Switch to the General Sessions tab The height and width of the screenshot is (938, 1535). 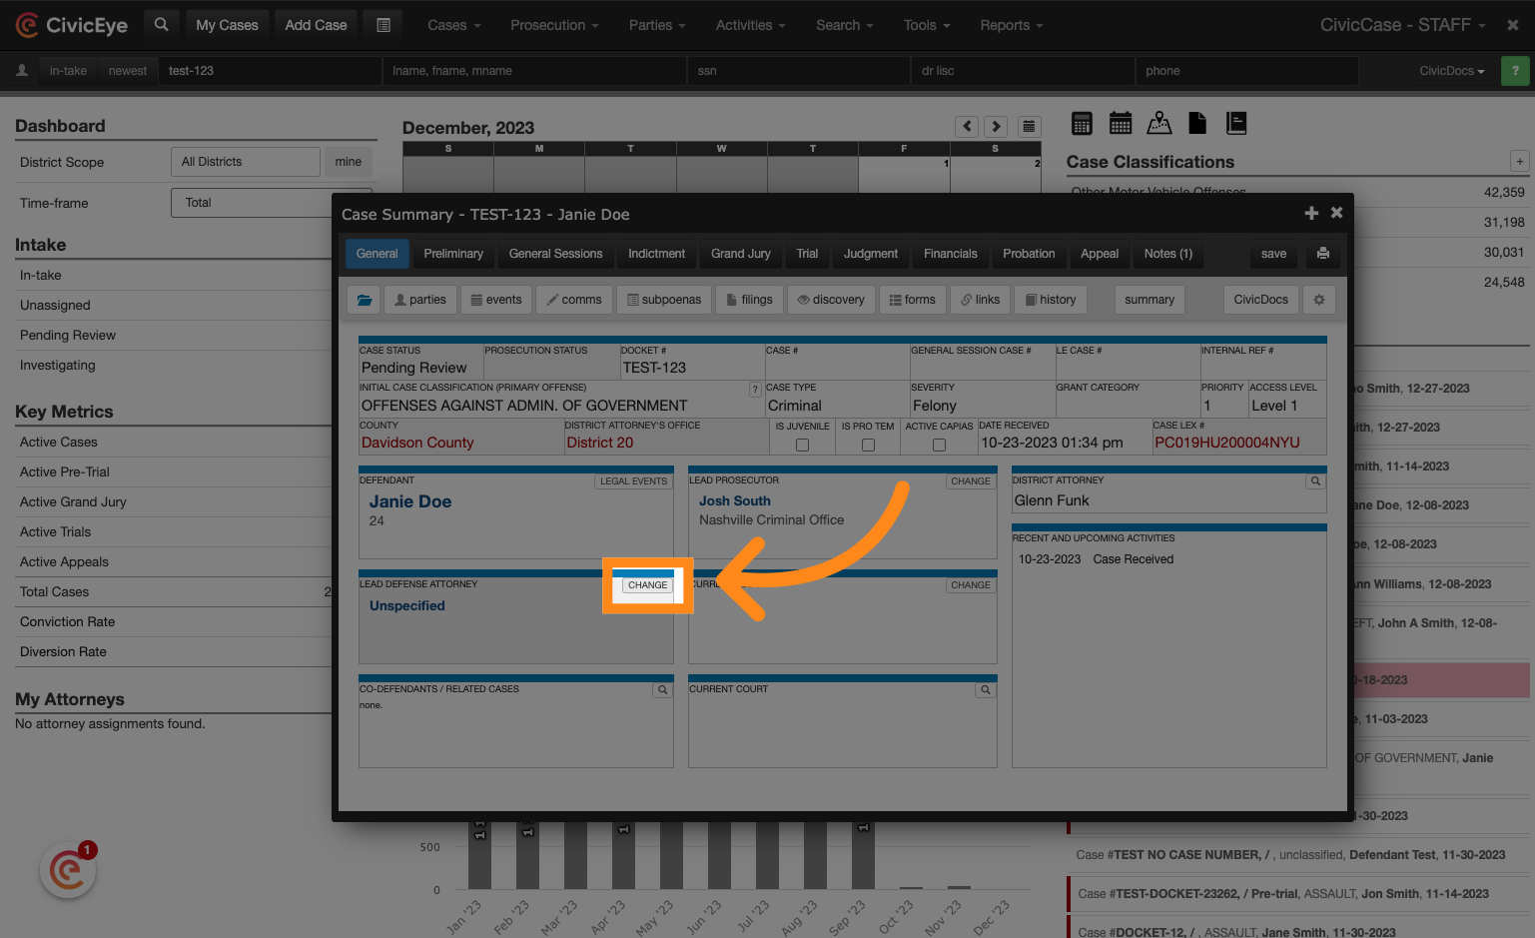click(x=555, y=254)
